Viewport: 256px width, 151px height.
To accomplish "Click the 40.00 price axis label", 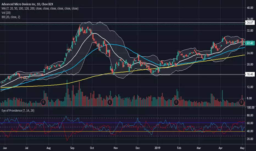I will point(250,8).
